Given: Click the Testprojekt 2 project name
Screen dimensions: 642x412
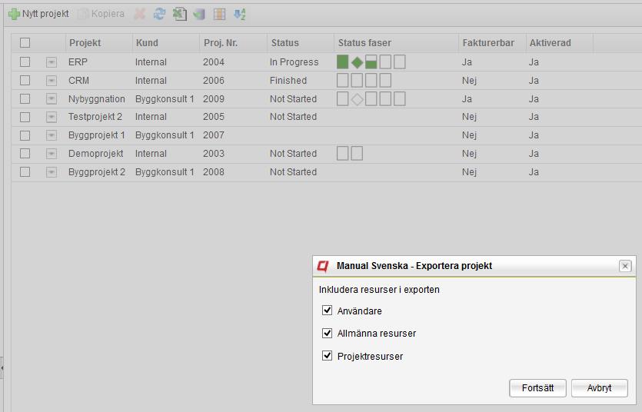Looking at the screenshot, I should (95, 117).
